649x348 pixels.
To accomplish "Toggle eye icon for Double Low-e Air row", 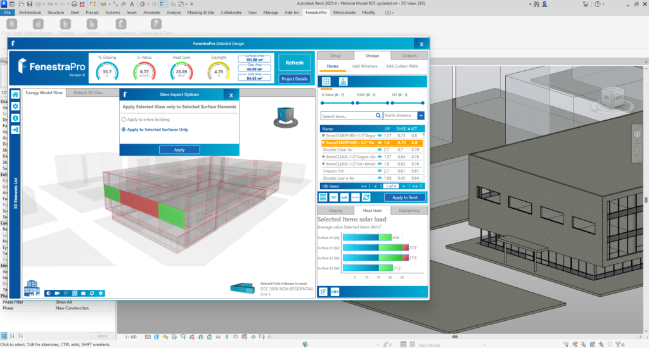I will tap(380, 178).
